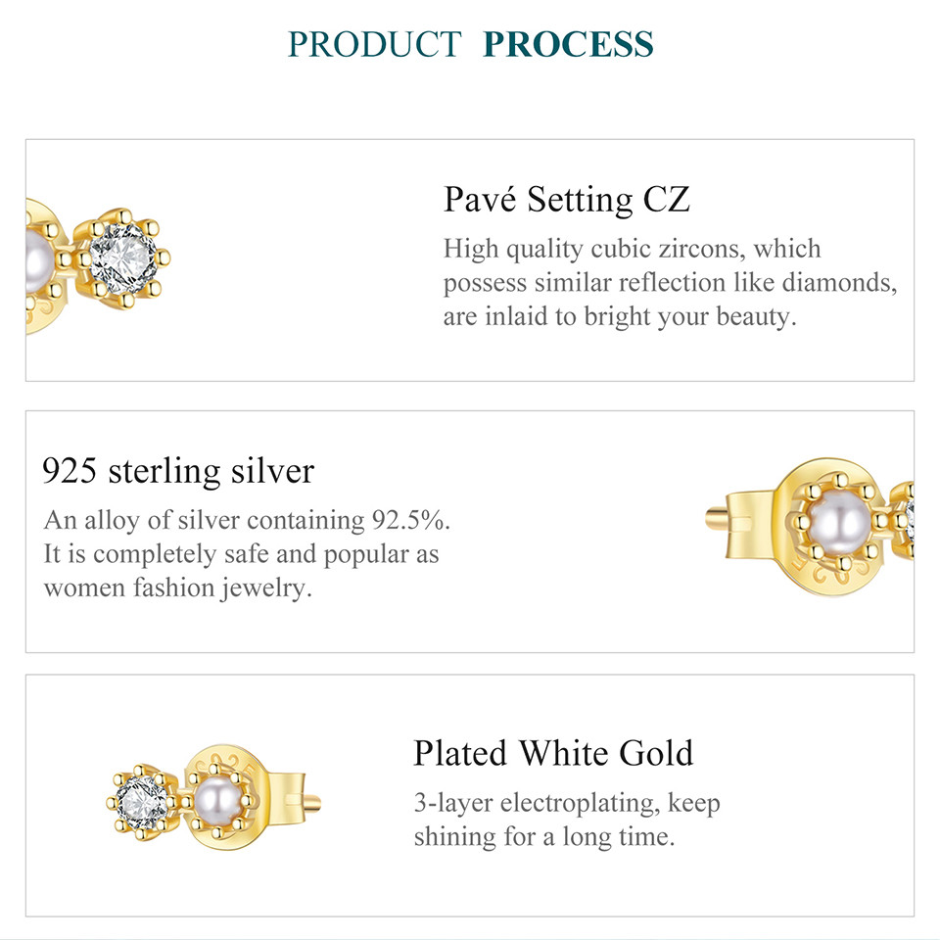Image resolution: width=940 pixels, height=940 pixels.
Task: Click the "High quality cubic zircons" text line
Action: pos(632,248)
